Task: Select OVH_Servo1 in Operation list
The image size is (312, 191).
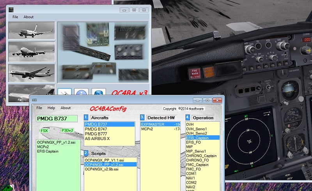Action: point(197,128)
